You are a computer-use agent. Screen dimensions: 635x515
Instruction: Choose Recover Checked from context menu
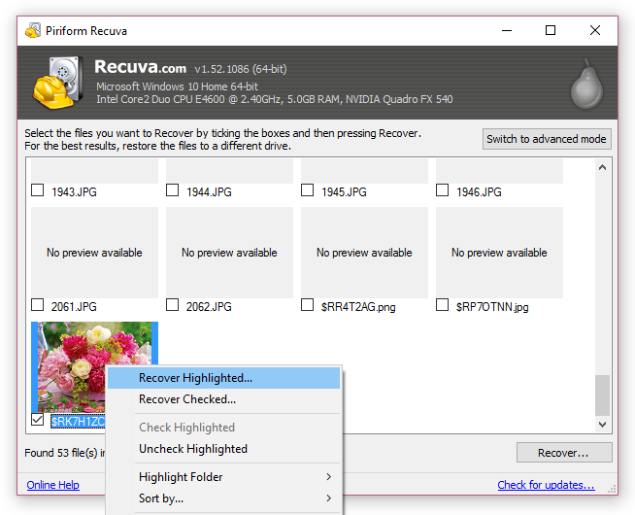pyautogui.click(x=223, y=399)
